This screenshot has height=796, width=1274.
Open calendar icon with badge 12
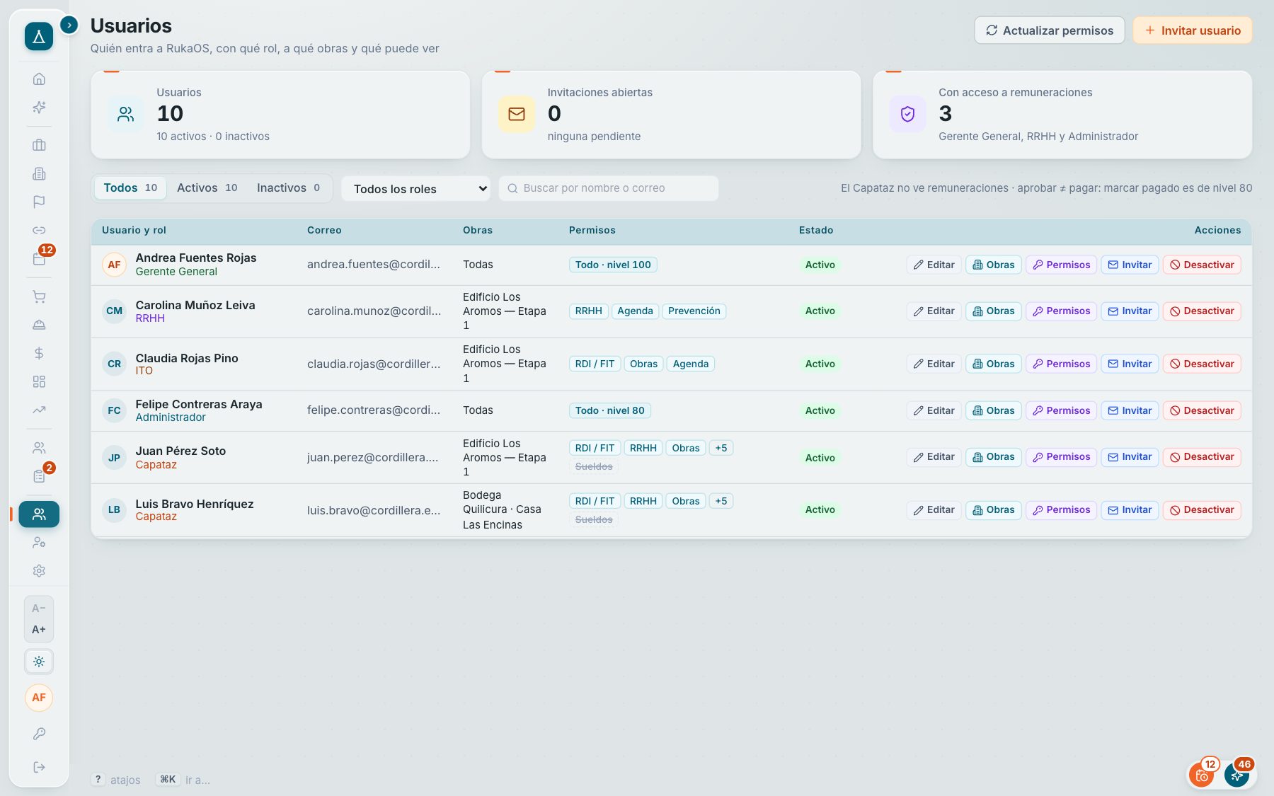(x=39, y=258)
